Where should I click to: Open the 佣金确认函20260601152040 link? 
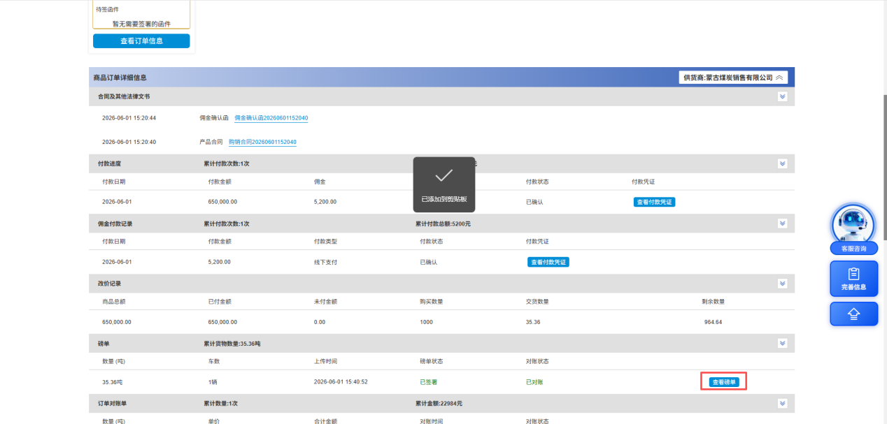(271, 118)
